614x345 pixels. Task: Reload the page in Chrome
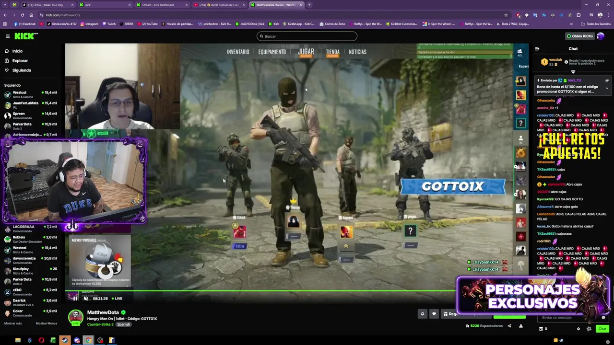[22, 15]
